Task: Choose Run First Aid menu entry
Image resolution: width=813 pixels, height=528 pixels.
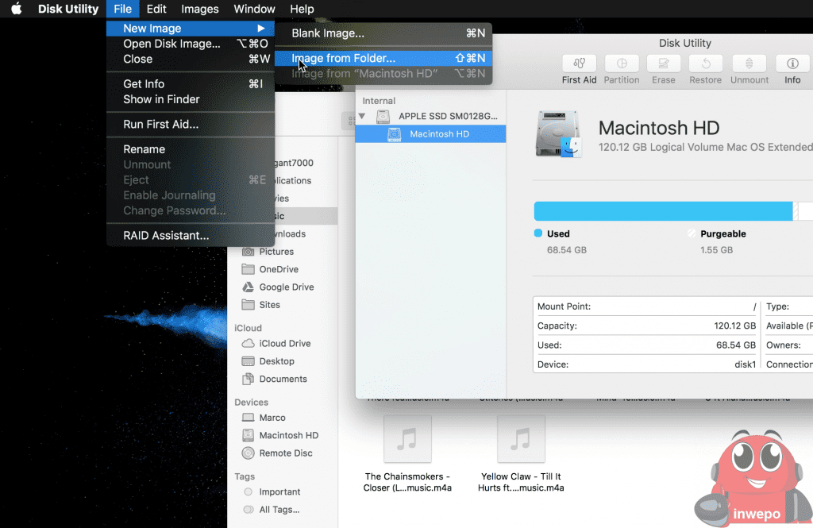Action: 191,124
